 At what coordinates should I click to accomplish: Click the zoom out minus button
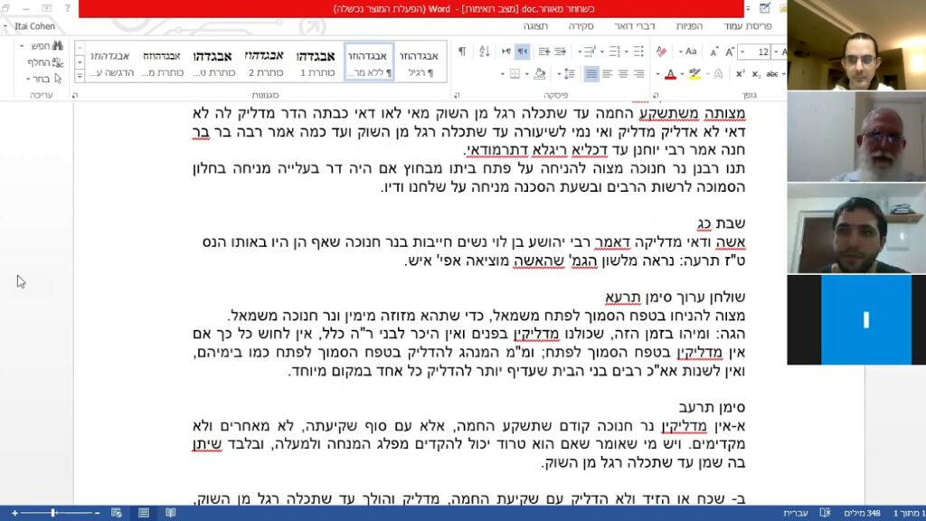[x=97, y=513]
